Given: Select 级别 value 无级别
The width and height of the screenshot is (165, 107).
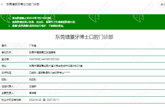Looking at the screenshot, I should (33, 80).
